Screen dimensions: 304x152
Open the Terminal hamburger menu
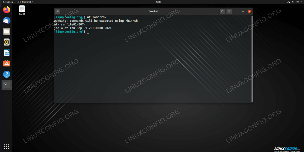[x=229, y=11]
